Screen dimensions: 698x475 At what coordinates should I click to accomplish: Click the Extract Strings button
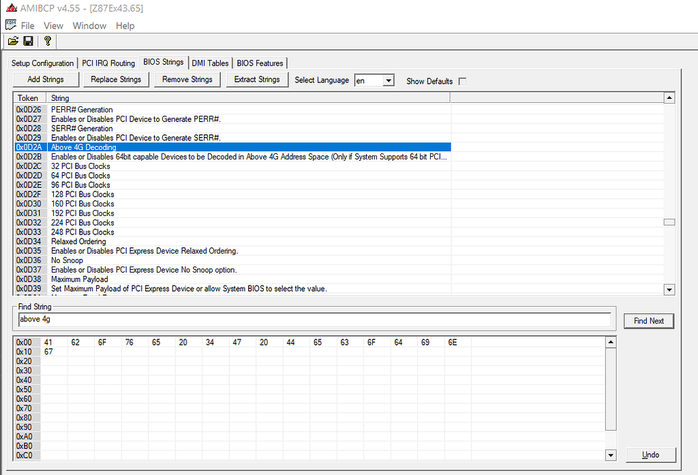tap(257, 79)
